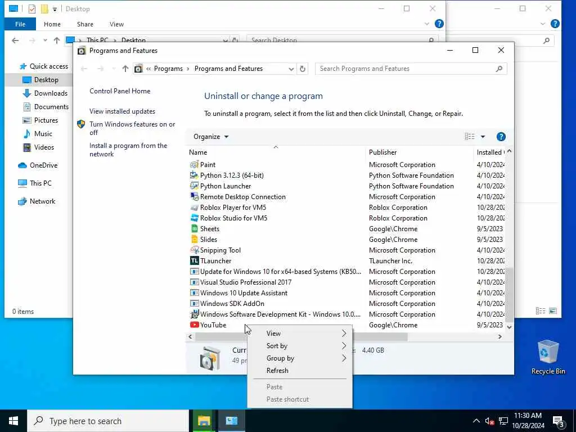Go up one level in Programs and Features
The width and height of the screenshot is (576, 432).
(x=125, y=69)
